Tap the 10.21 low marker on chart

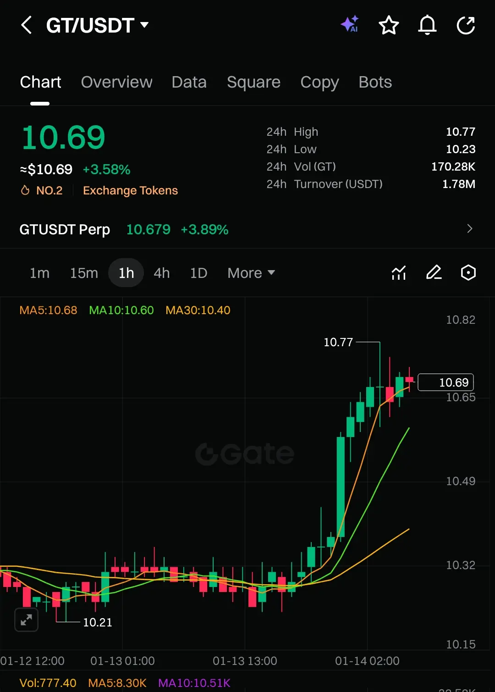[x=98, y=622]
